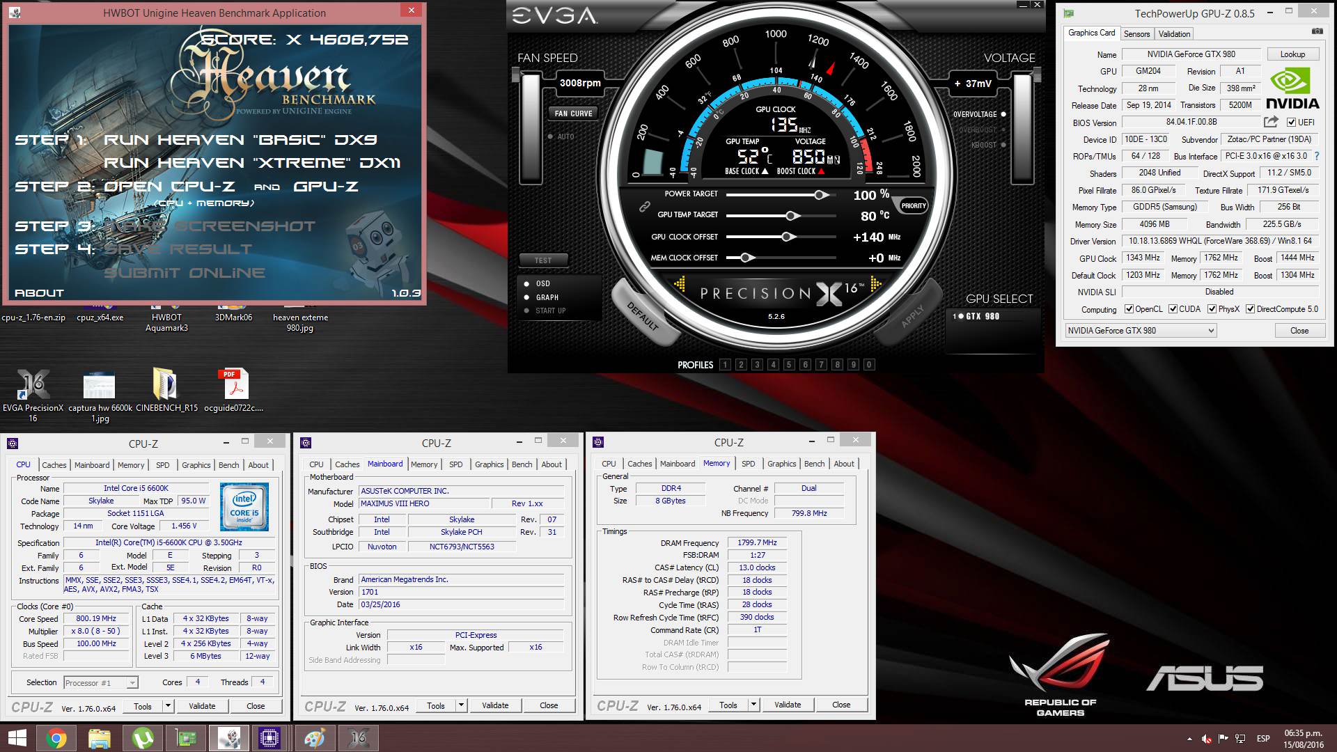Click network icon in system tray
Image resolution: width=1337 pixels, height=752 pixels.
click(x=1240, y=739)
